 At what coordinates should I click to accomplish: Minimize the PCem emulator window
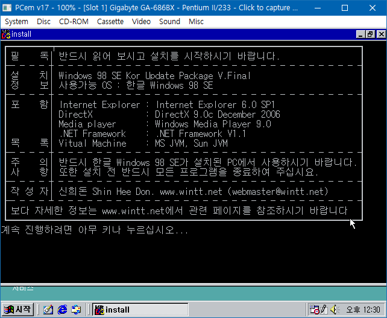(x=318, y=8)
